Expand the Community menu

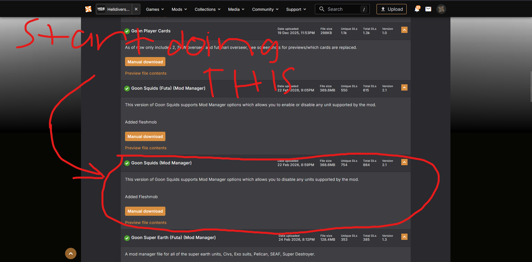click(x=265, y=9)
